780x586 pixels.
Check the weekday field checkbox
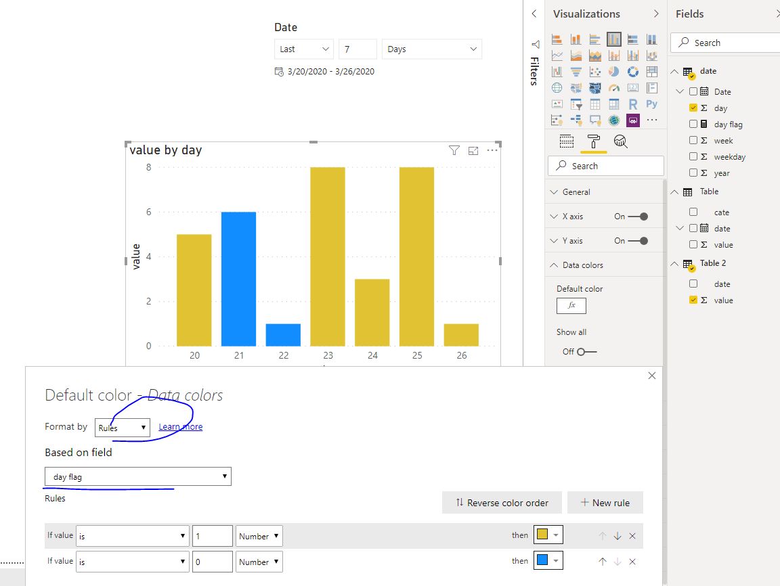click(693, 156)
